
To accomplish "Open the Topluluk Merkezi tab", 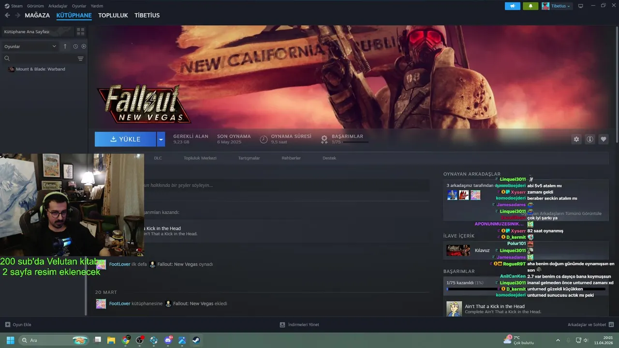I will pyautogui.click(x=200, y=158).
